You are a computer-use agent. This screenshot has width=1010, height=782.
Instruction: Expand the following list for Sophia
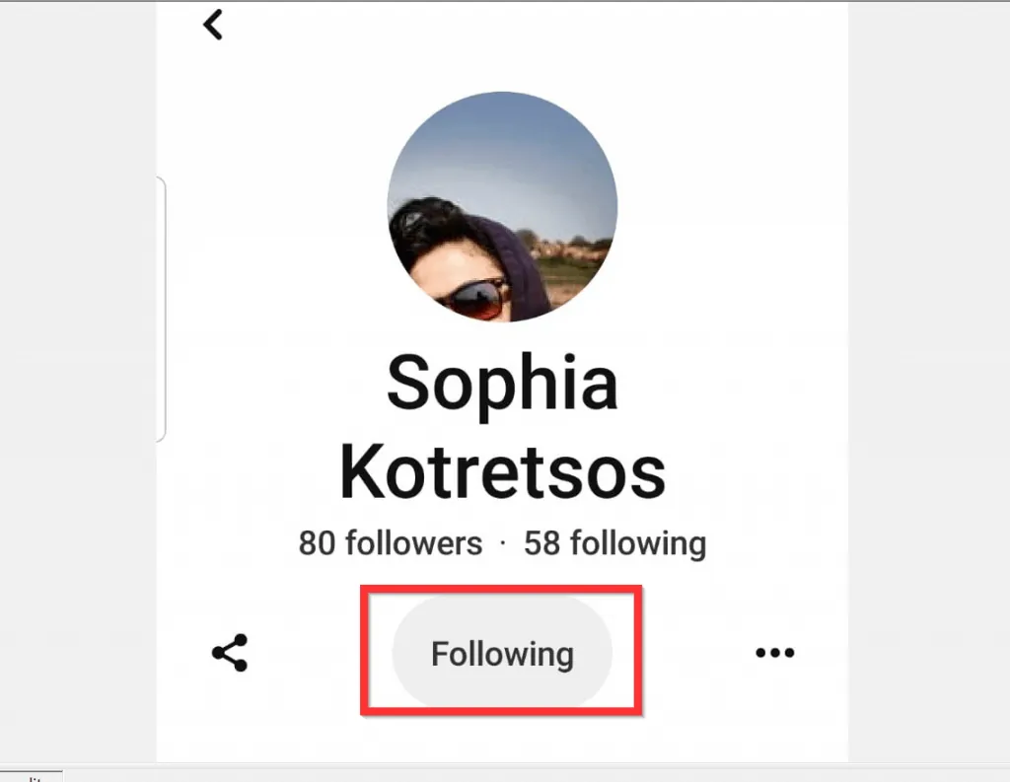[x=614, y=542]
